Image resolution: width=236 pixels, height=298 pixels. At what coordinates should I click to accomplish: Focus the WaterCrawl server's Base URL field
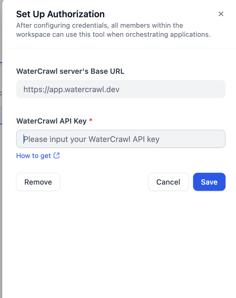[121, 89]
